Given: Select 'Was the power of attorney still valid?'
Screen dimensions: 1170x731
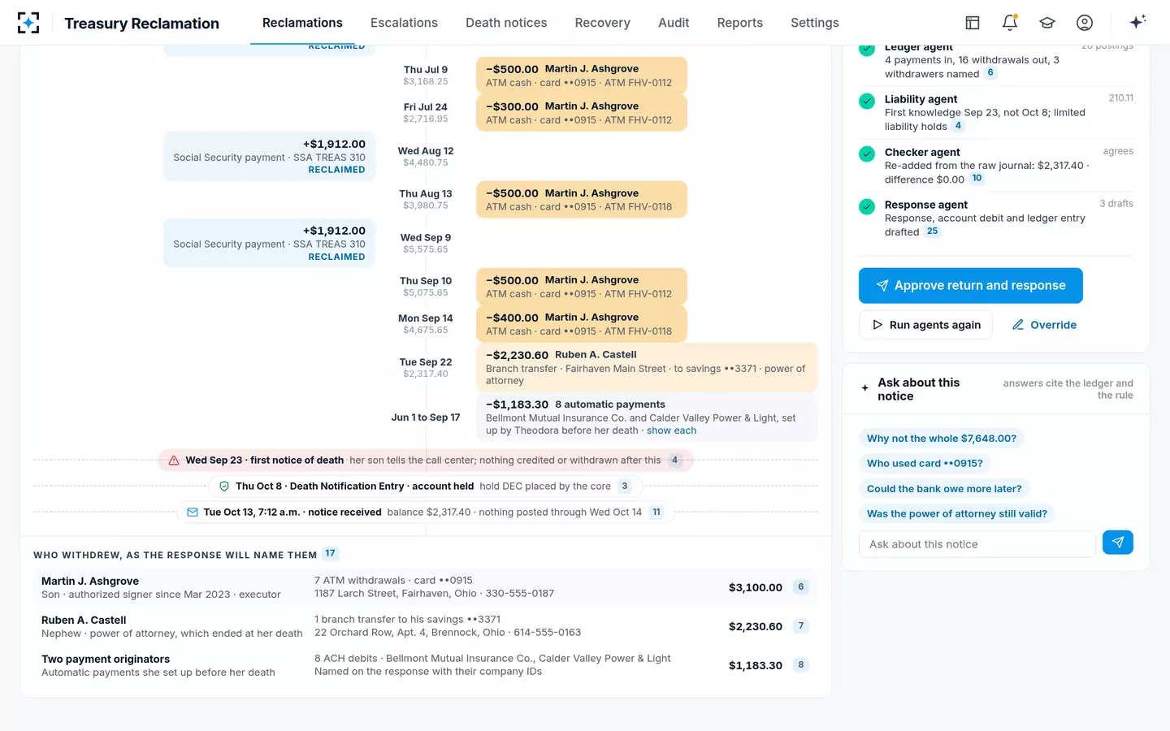Looking at the screenshot, I should point(956,514).
